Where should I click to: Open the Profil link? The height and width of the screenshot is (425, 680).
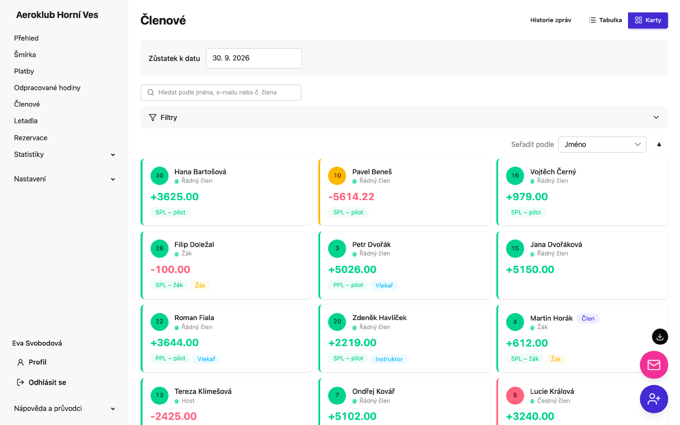click(x=37, y=362)
